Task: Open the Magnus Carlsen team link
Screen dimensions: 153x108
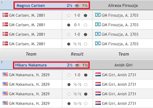Action: pos(31,6)
